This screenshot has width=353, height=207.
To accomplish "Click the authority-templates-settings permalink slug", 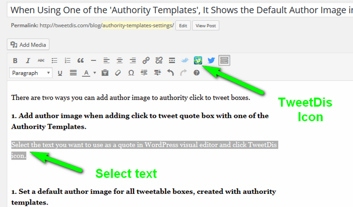I will point(138,25).
